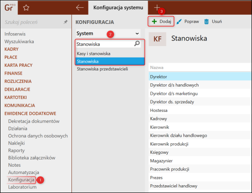The width and height of the screenshot is (252, 193).
Task: Expand the FINANSE menu section
Action: (x=13, y=73)
